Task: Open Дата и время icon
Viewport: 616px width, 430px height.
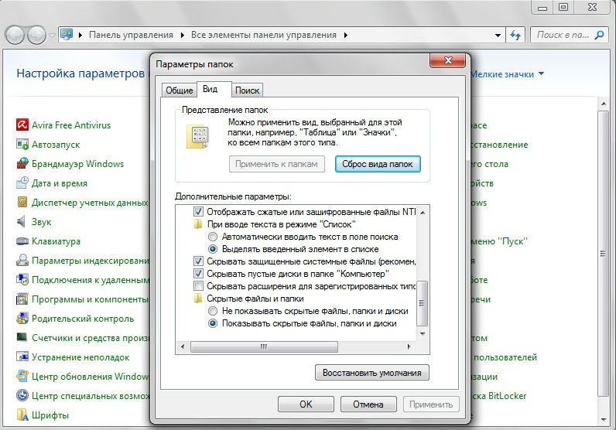Action: pyautogui.click(x=22, y=183)
